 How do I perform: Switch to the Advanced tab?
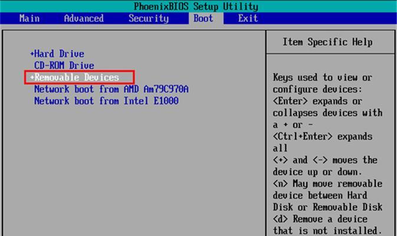coord(84,18)
